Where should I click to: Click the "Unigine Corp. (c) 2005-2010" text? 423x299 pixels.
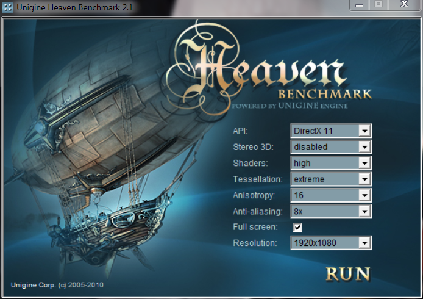tap(57, 285)
